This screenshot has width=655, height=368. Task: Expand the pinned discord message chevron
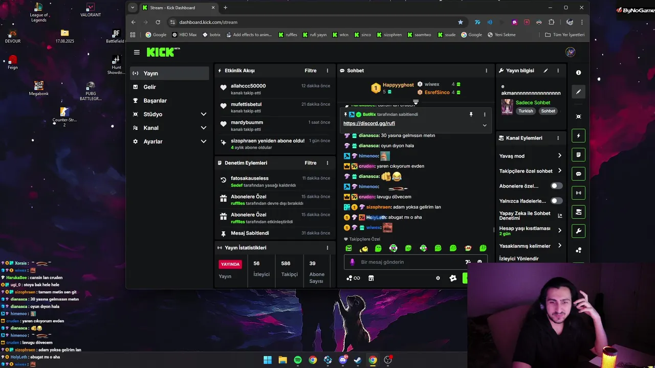point(485,125)
